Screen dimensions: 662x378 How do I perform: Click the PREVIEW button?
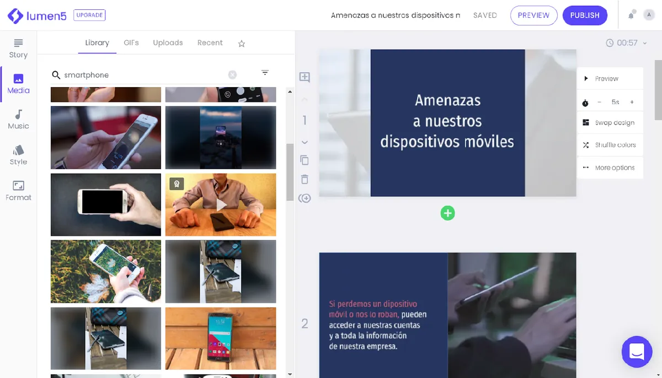(x=533, y=15)
